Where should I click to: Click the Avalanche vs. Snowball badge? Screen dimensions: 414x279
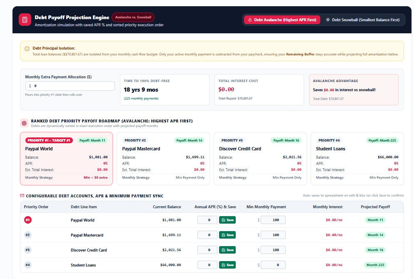133,17
